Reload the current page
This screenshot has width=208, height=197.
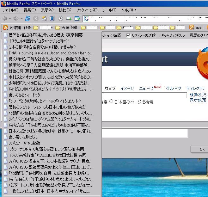pos(28,19)
